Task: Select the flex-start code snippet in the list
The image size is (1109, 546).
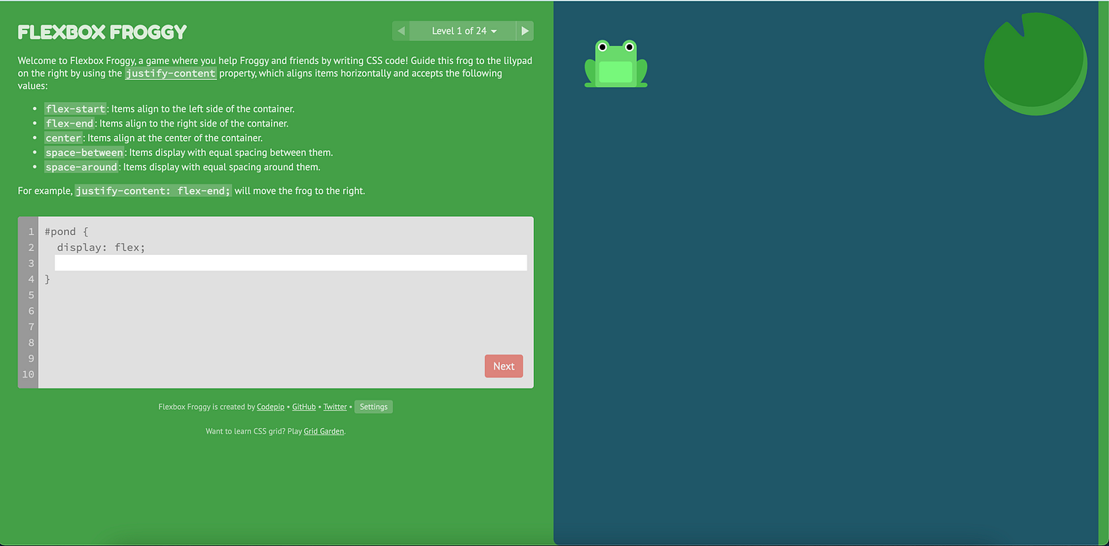Action: pyautogui.click(x=75, y=108)
